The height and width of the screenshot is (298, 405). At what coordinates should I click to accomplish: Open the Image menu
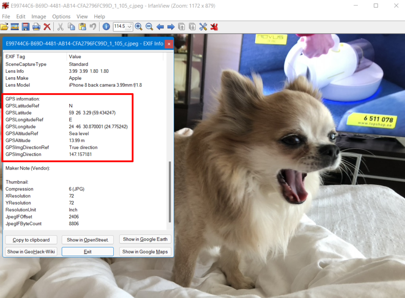pos(39,16)
